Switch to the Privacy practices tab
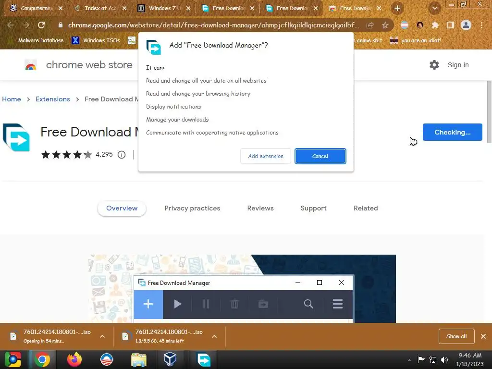 tap(192, 209)
